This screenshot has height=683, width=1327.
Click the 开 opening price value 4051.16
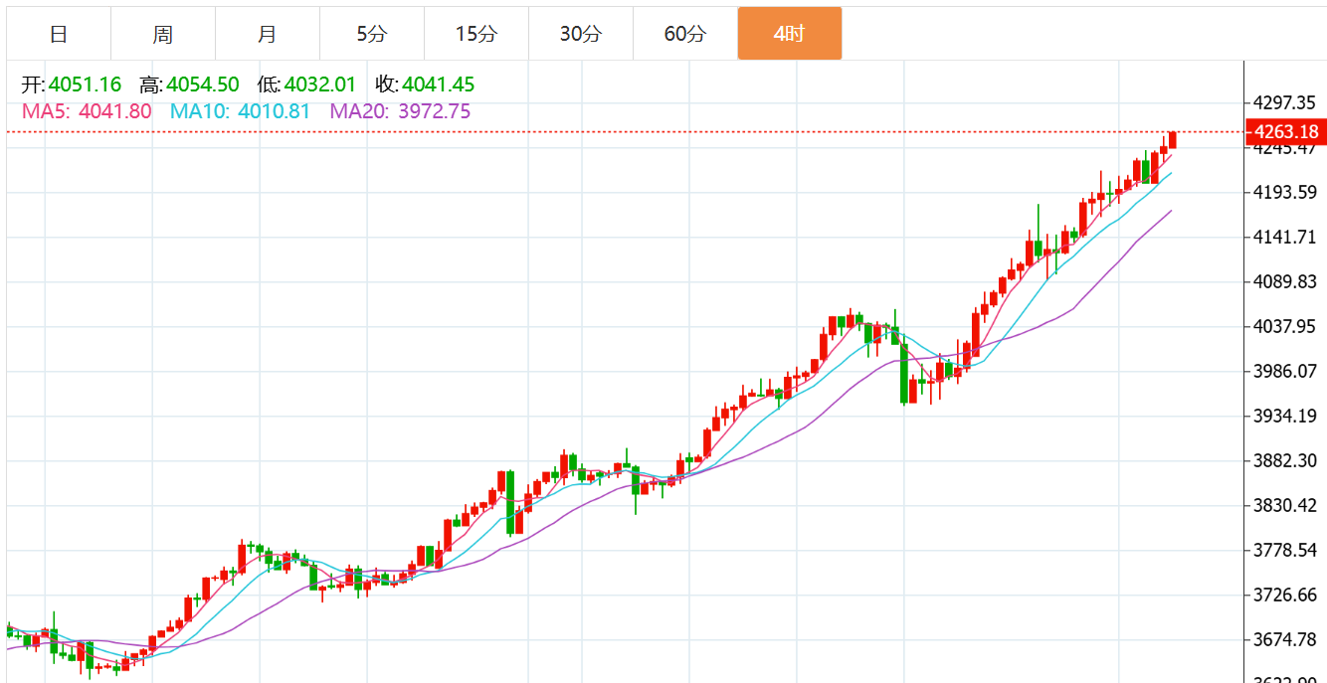[85, 85]
